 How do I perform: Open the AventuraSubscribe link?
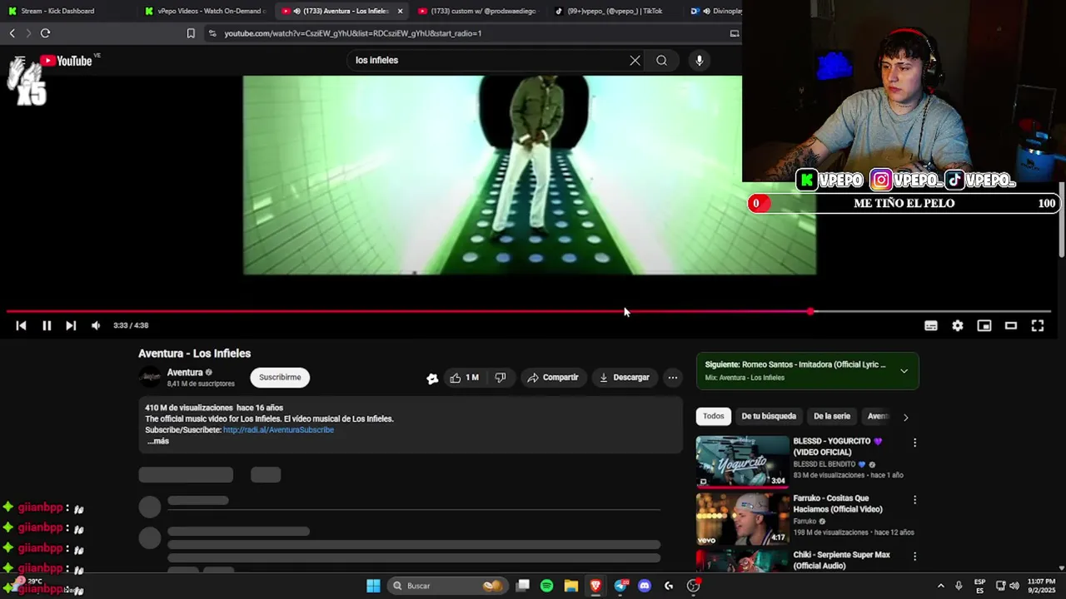(x=278, y=430)
